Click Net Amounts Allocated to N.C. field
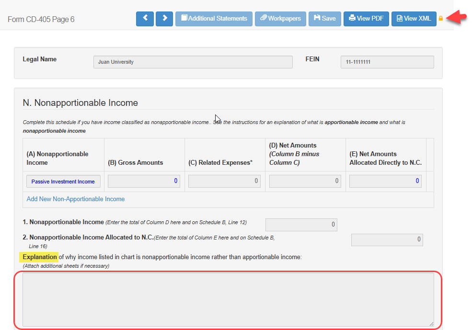Viewport: 472px width, 330px height. [x=385, y=182]
